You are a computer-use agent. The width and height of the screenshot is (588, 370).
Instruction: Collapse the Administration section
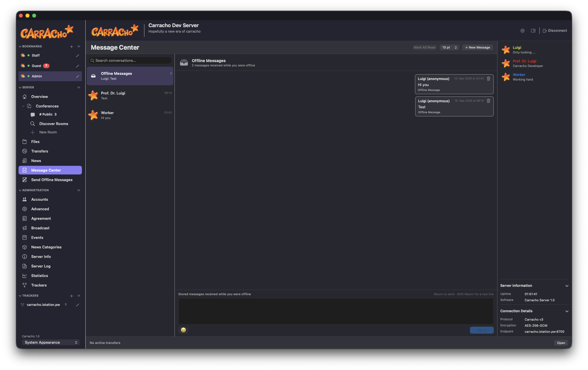pyautogui.click(x=20, y=190)
